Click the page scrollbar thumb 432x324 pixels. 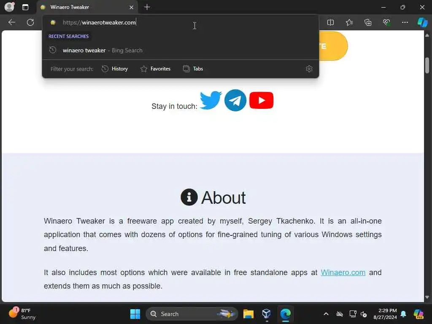(x=427, y=65)
